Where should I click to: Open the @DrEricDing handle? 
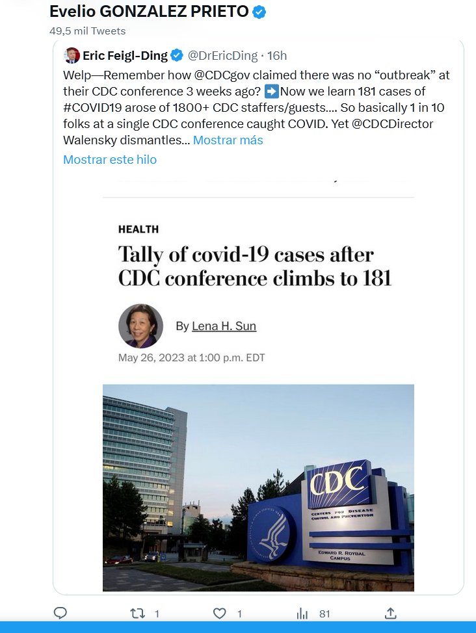click(x=222, y=55)
